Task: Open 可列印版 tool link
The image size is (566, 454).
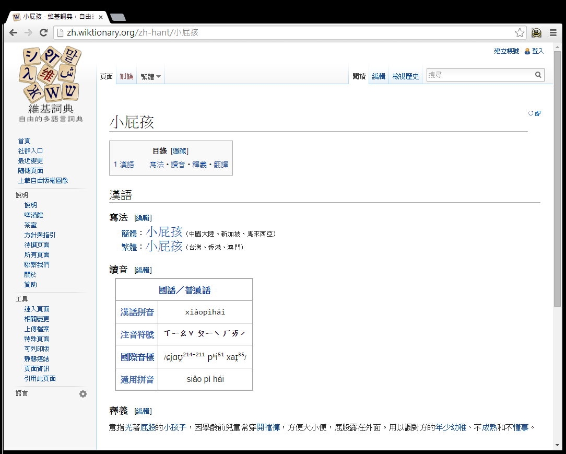Action: pos(37,349)
